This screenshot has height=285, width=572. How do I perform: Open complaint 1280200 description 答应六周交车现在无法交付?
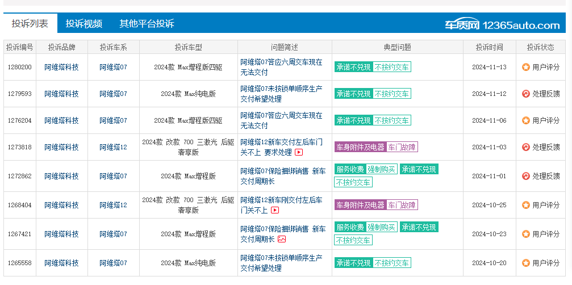281,67
